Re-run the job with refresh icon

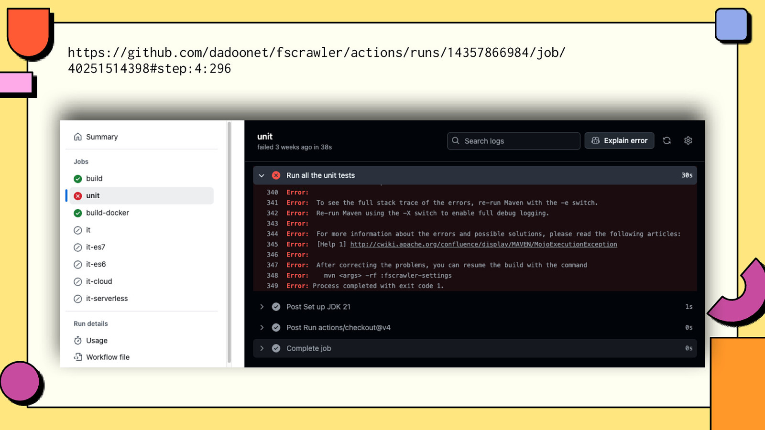(x=667, y=140)
